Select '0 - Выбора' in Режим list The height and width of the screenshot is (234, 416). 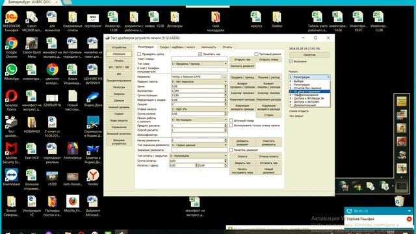point(309,81)
